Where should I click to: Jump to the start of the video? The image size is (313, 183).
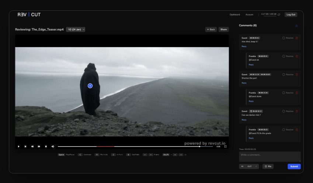click(25, 147)
